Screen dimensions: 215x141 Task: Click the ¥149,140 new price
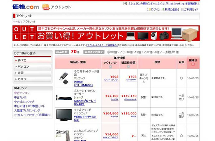pos(129,96)
